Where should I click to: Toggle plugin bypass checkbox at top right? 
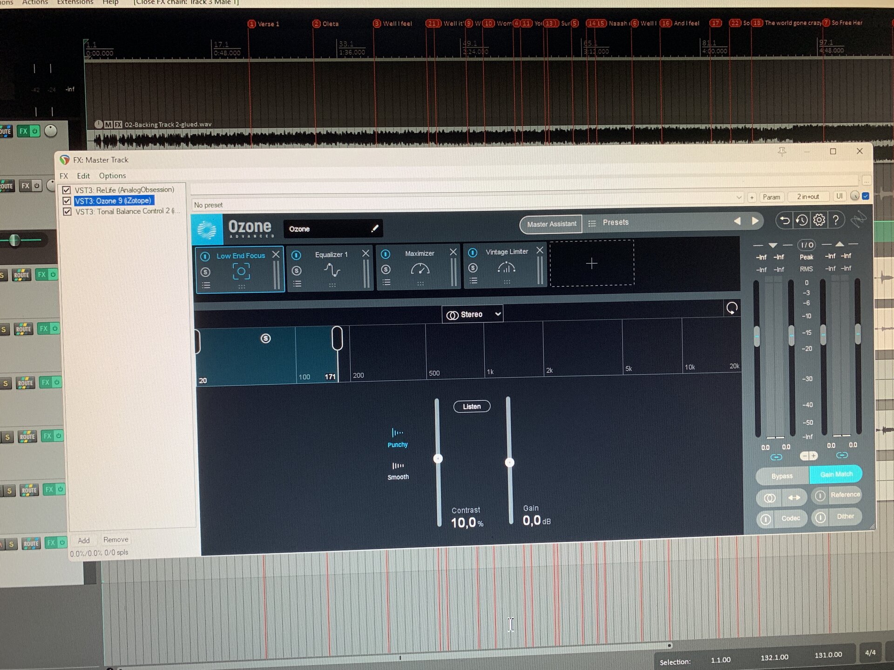coord(866,196)
